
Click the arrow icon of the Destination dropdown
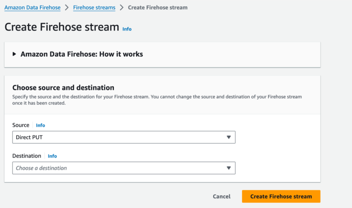pyautogui.click(x=228, y=168)
